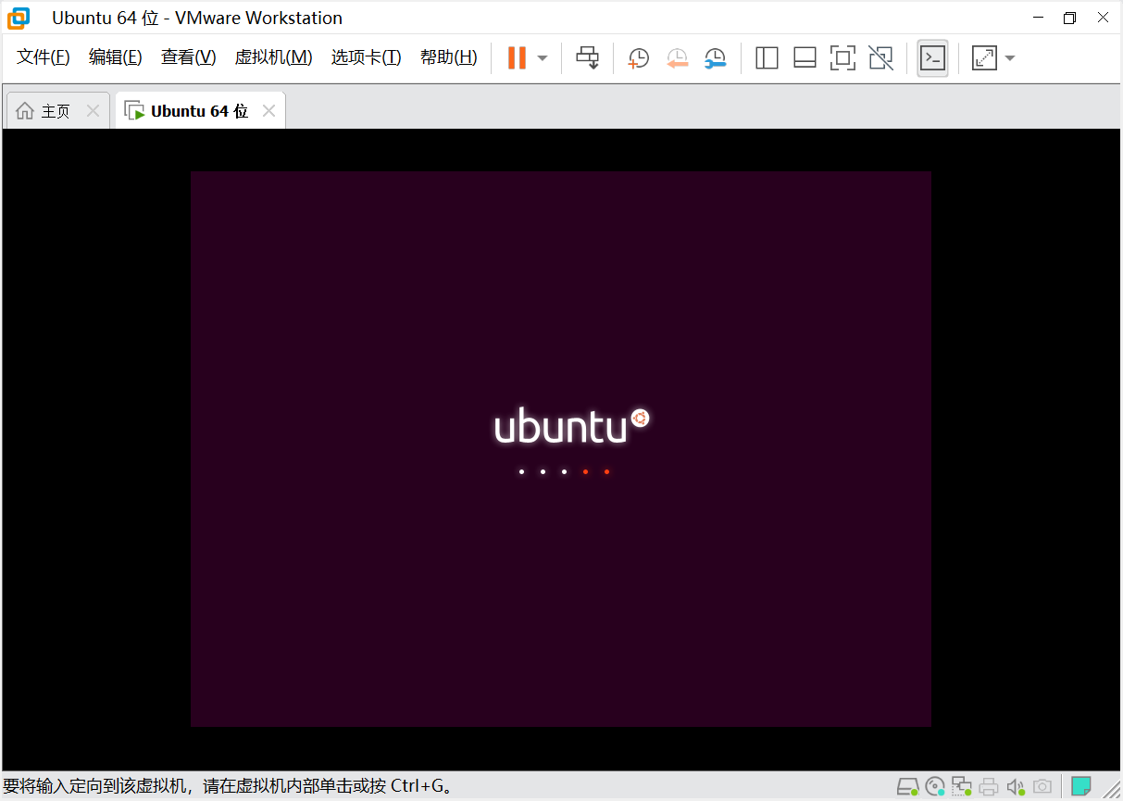This screenshot has height=801, width=1123.
Task: Open the 帮助(H) menu
Action: click(449, 57)
